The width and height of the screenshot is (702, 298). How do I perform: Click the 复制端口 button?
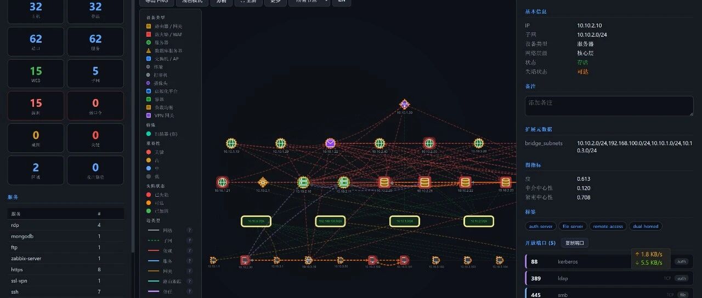pyautogui.click(x=574, y=243)
